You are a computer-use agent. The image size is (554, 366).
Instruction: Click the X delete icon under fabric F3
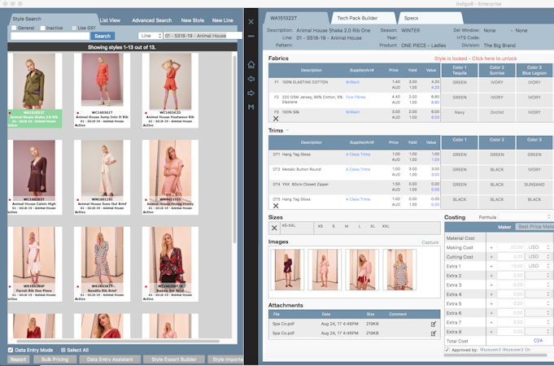275,119
